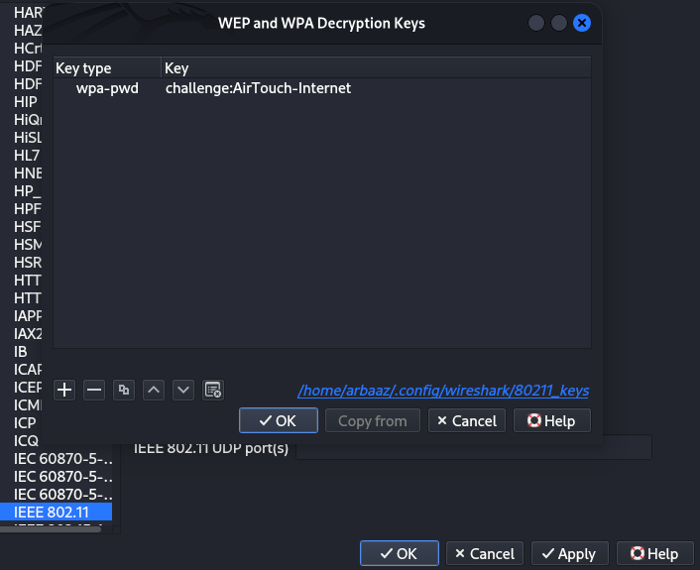Image resolution: width=700 pixels, height=570 pixels.
Task: Clear all decryption key entries
Action: pos(213,390)
